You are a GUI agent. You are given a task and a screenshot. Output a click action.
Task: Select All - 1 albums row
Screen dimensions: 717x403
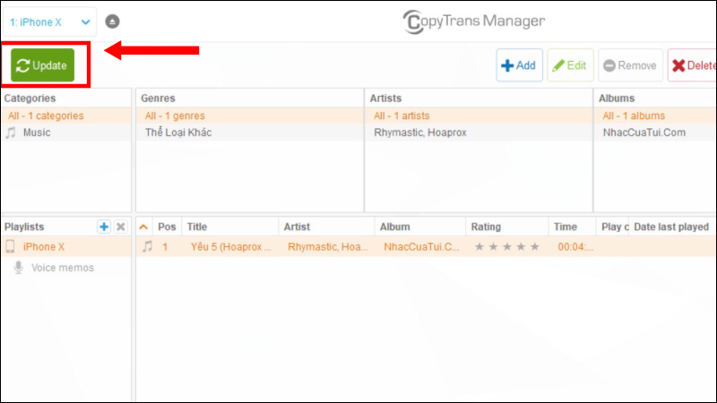pyautogui.click(x=655, y=116)
